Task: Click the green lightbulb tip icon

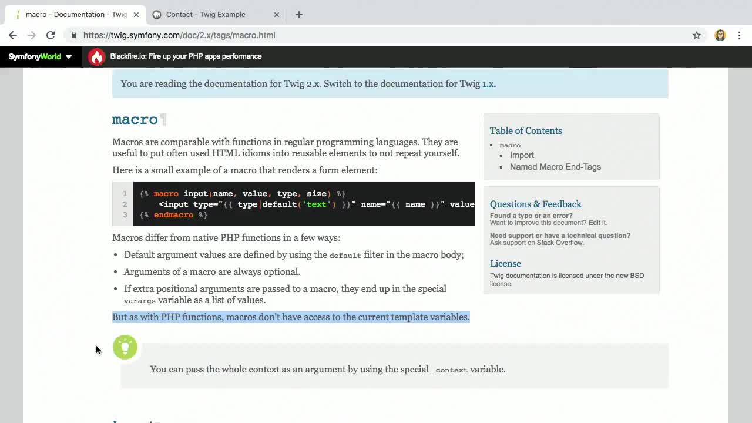Action: (x=125, y=347)
